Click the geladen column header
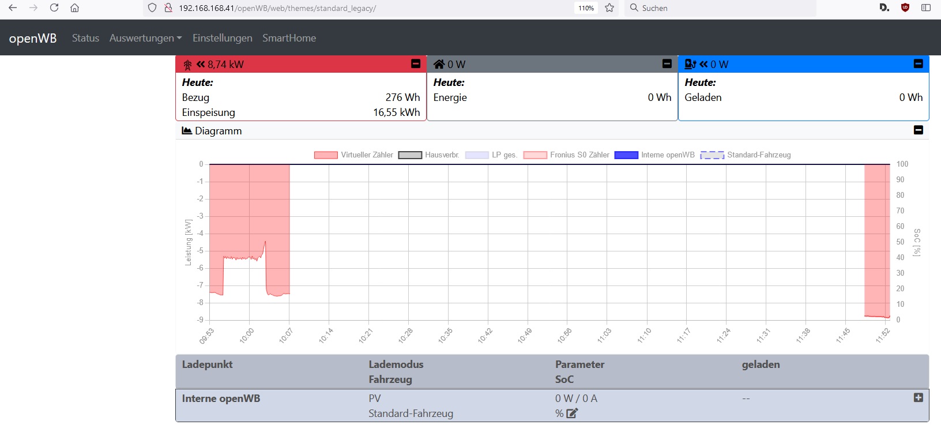This screenshot has width=941, height=436. [761, 364]
